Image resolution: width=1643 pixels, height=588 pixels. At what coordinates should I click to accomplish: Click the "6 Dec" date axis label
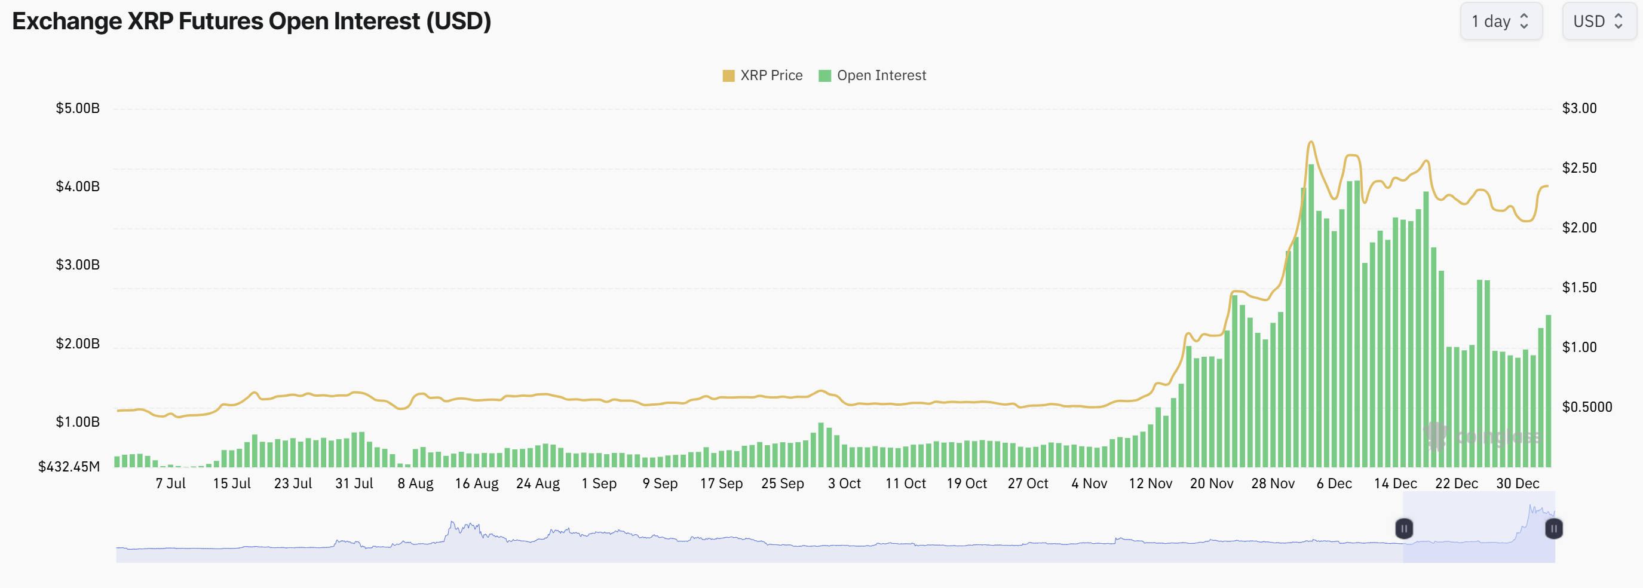tap(1334, 483)
